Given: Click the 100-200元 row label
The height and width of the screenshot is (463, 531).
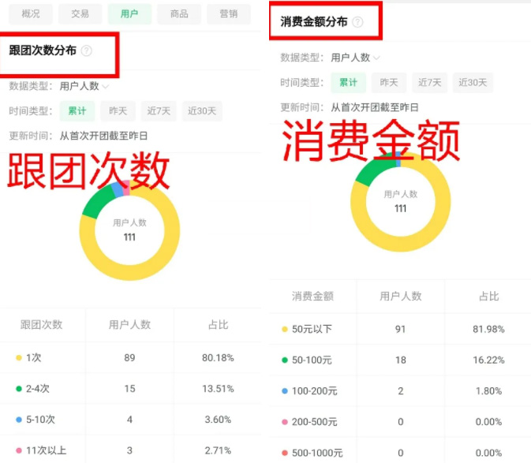Looking at the screenshot, I should pos(315,391).
